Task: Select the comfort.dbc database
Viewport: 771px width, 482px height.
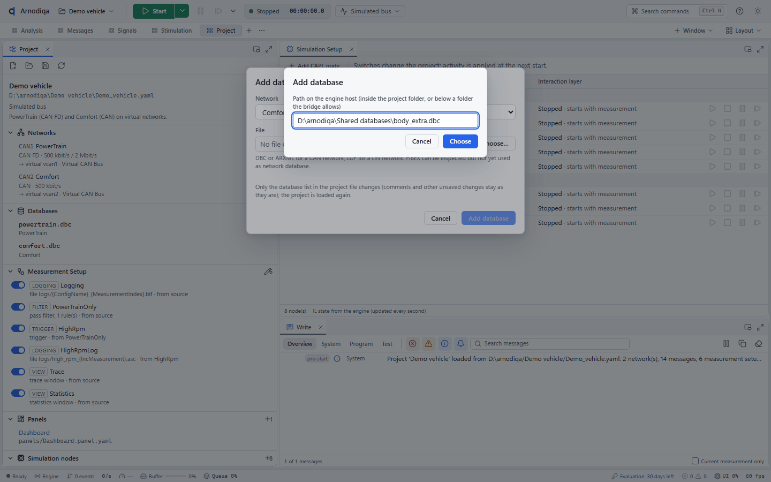Action: (x=40, y=246)
